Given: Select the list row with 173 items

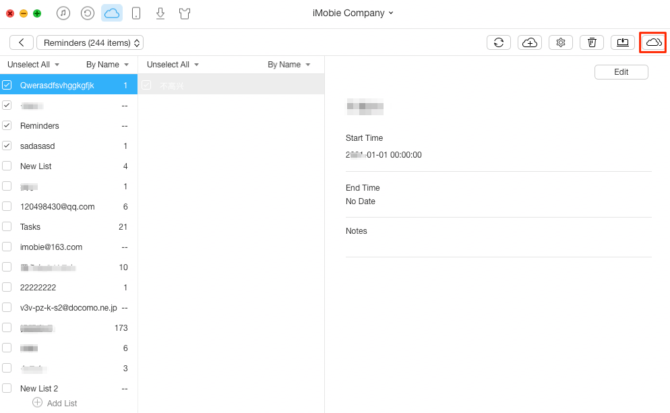Looking at the screenshot, I should 69,327.
